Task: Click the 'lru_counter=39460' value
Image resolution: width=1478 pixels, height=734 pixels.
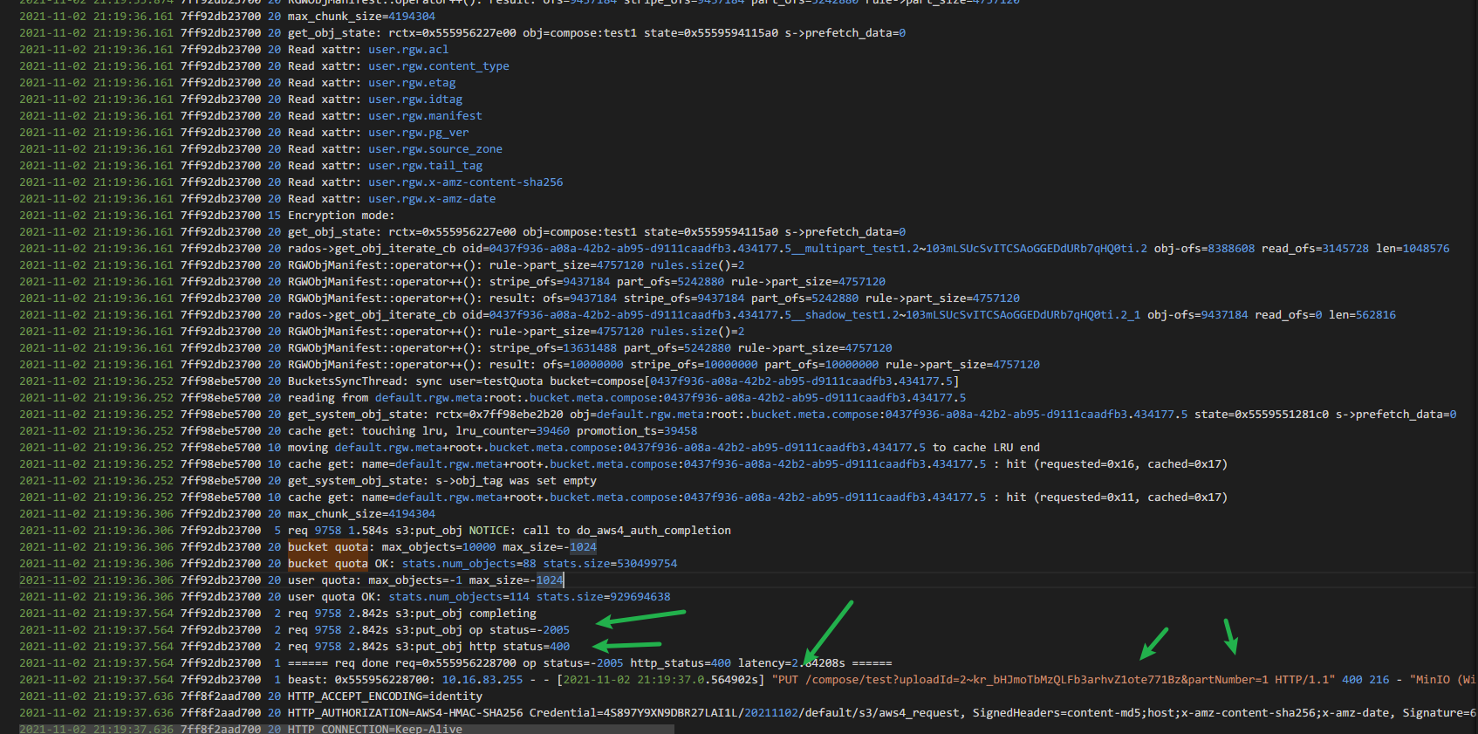Action: (x=512, y=431)
